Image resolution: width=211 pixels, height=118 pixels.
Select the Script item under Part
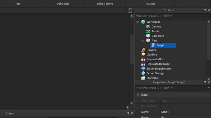(x=160, y=45)
